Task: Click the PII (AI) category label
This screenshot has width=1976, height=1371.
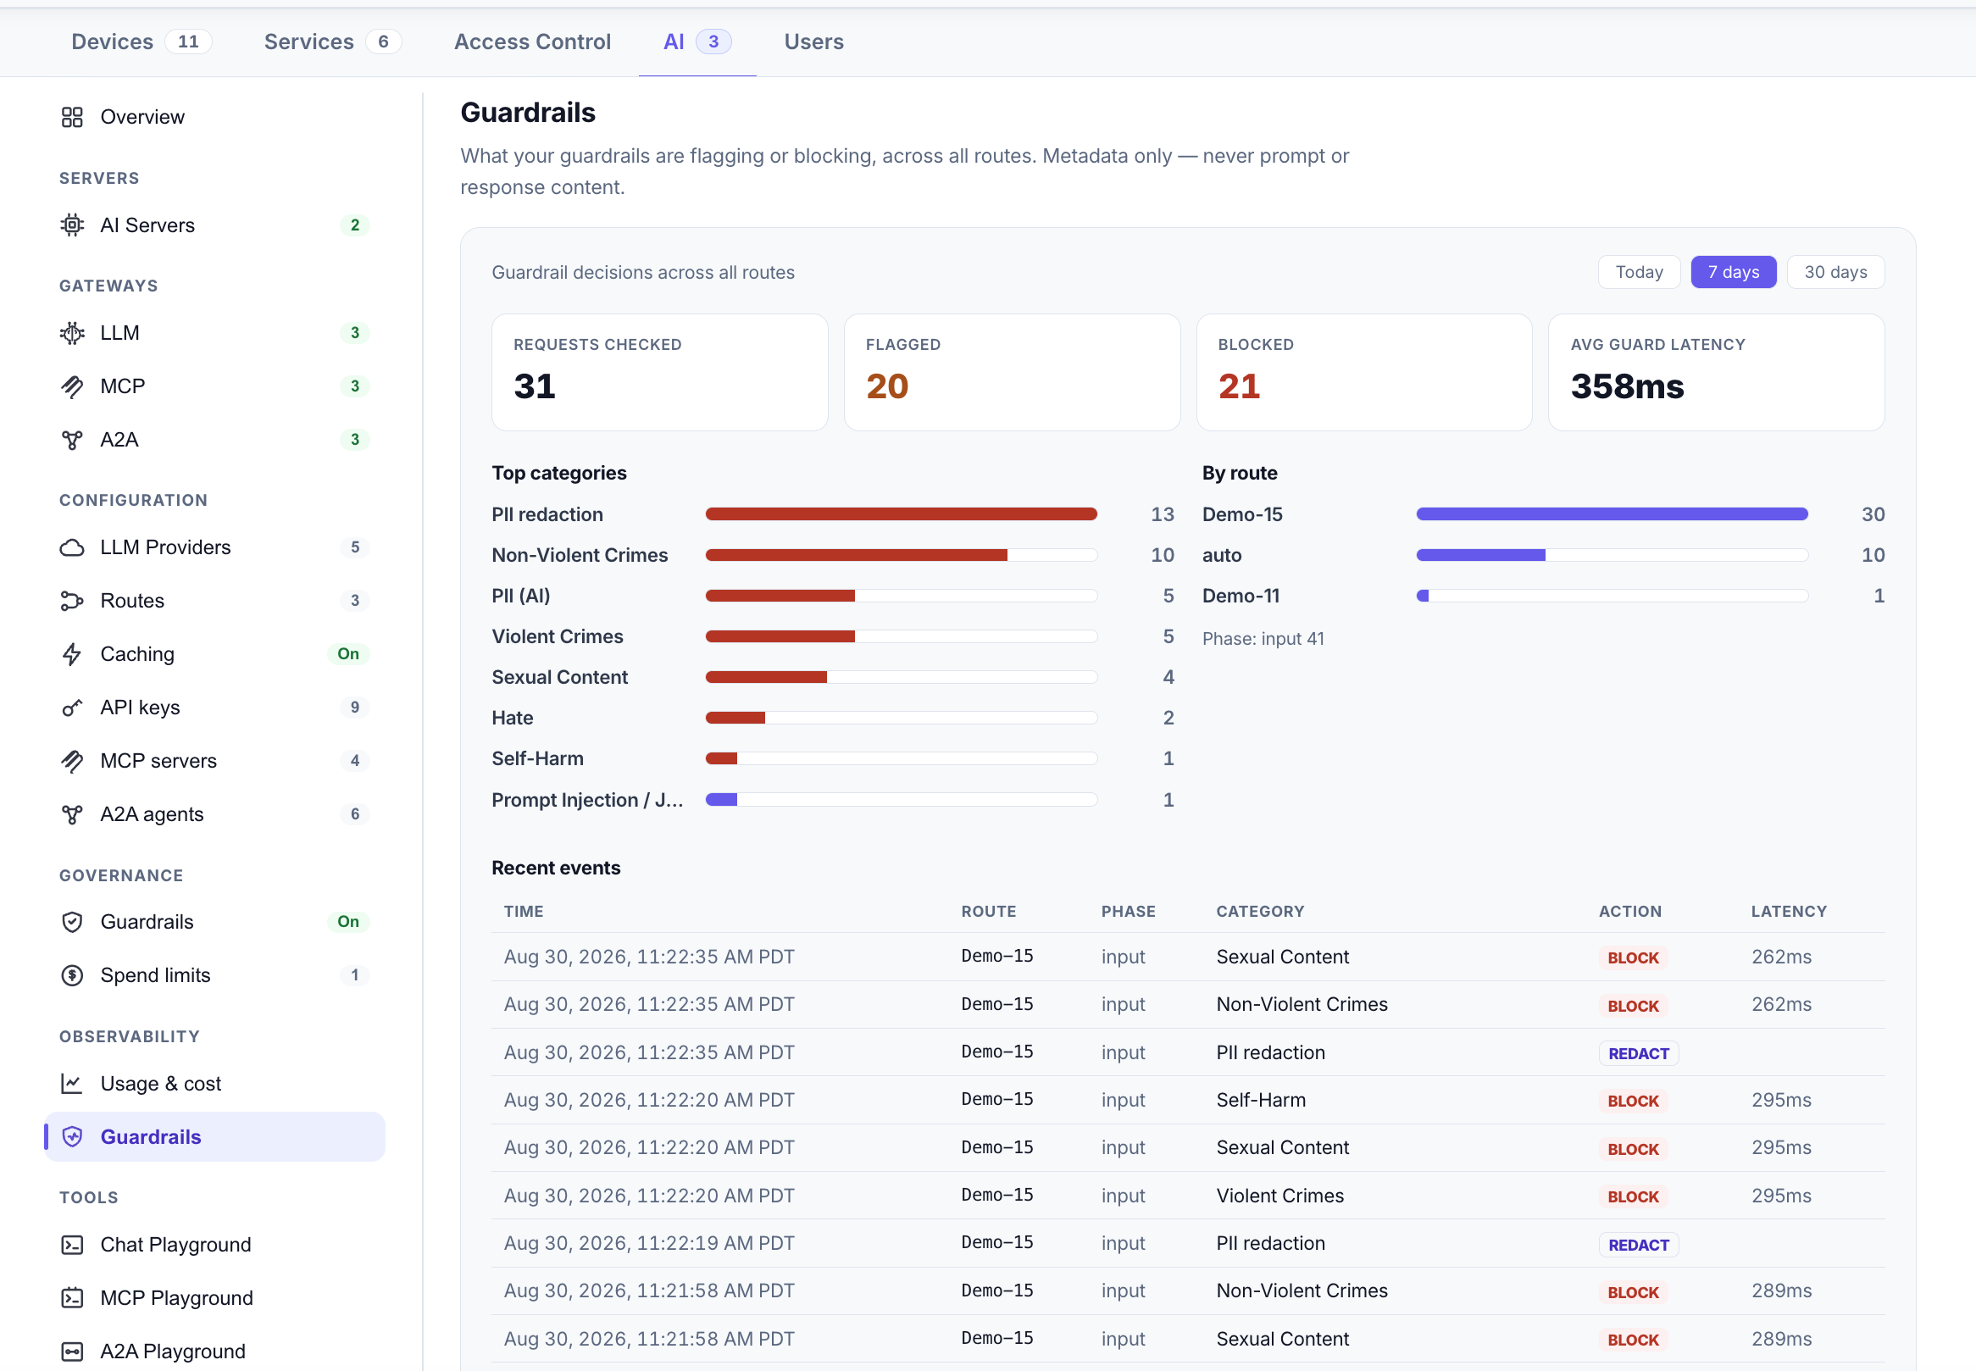Action: 520,597
